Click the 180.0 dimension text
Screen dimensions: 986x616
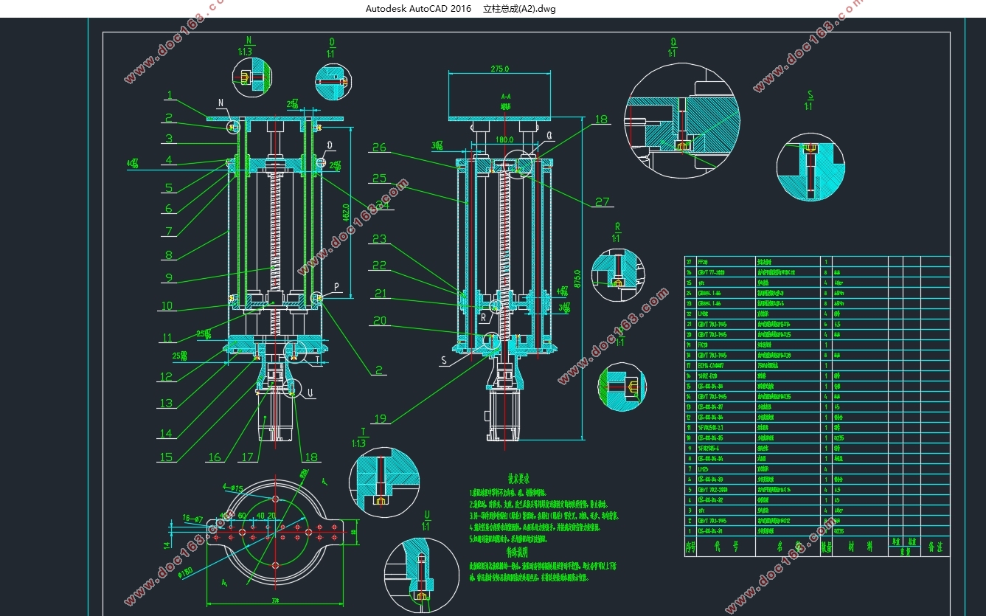[x=504, y=139]
